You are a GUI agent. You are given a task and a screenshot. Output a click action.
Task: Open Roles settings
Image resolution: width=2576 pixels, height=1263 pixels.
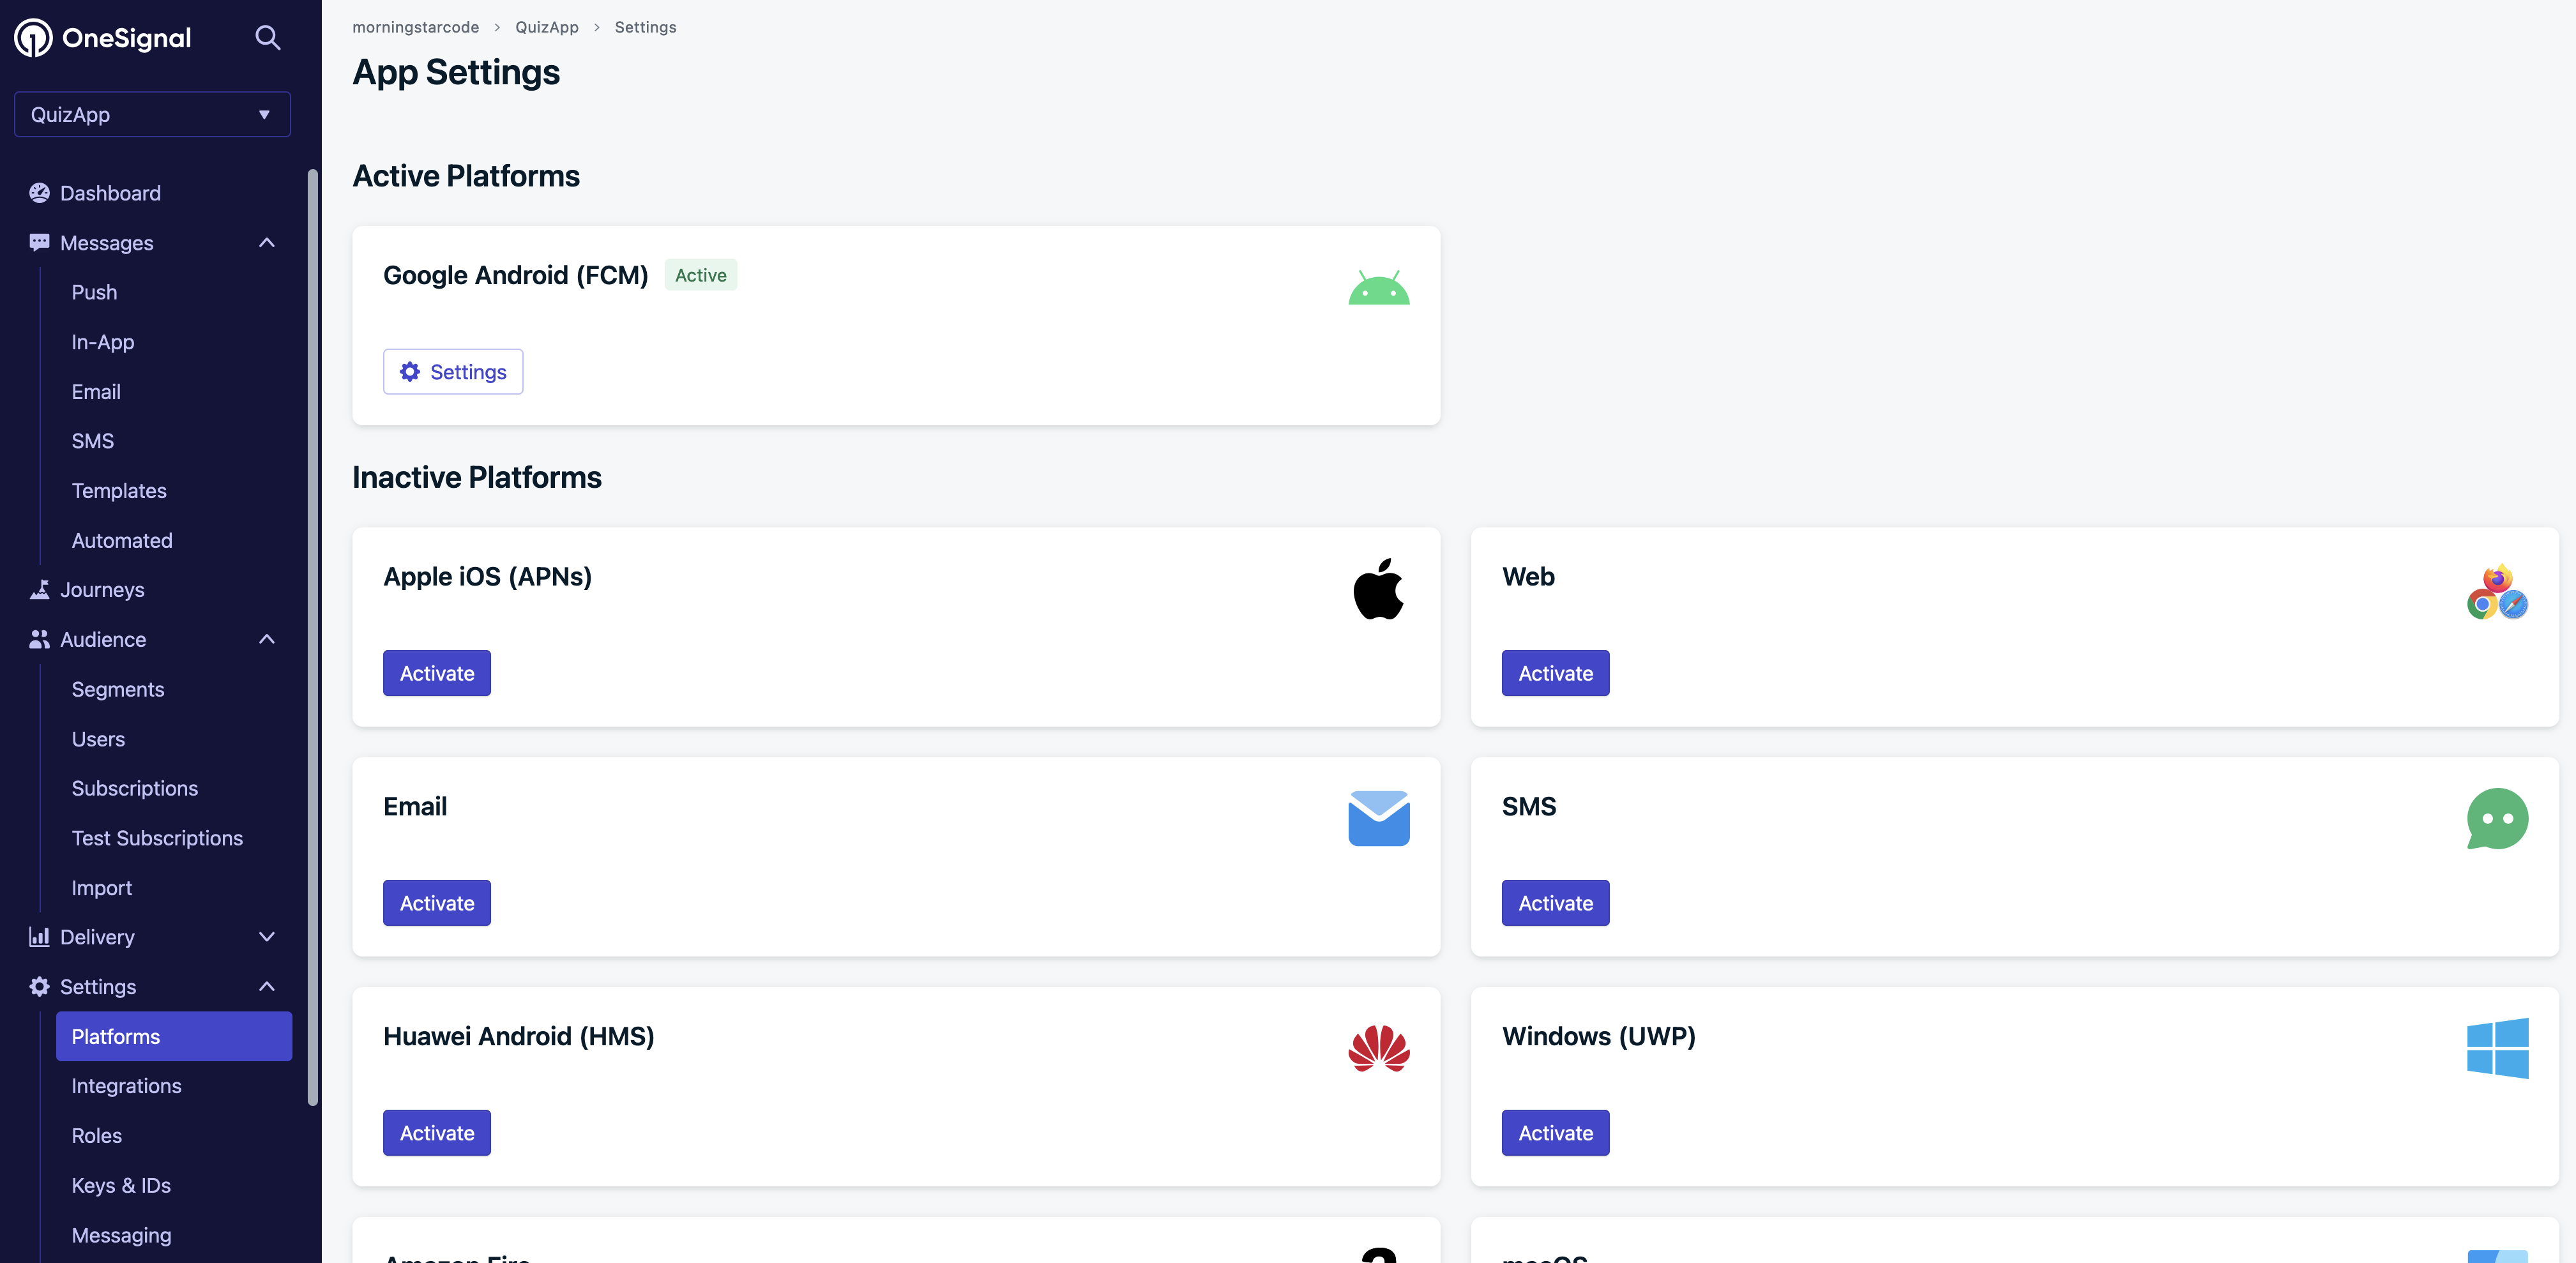[96, 1136]
